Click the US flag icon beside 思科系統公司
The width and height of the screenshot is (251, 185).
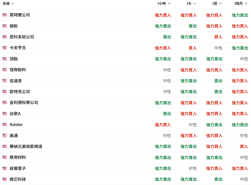(5, 37)
